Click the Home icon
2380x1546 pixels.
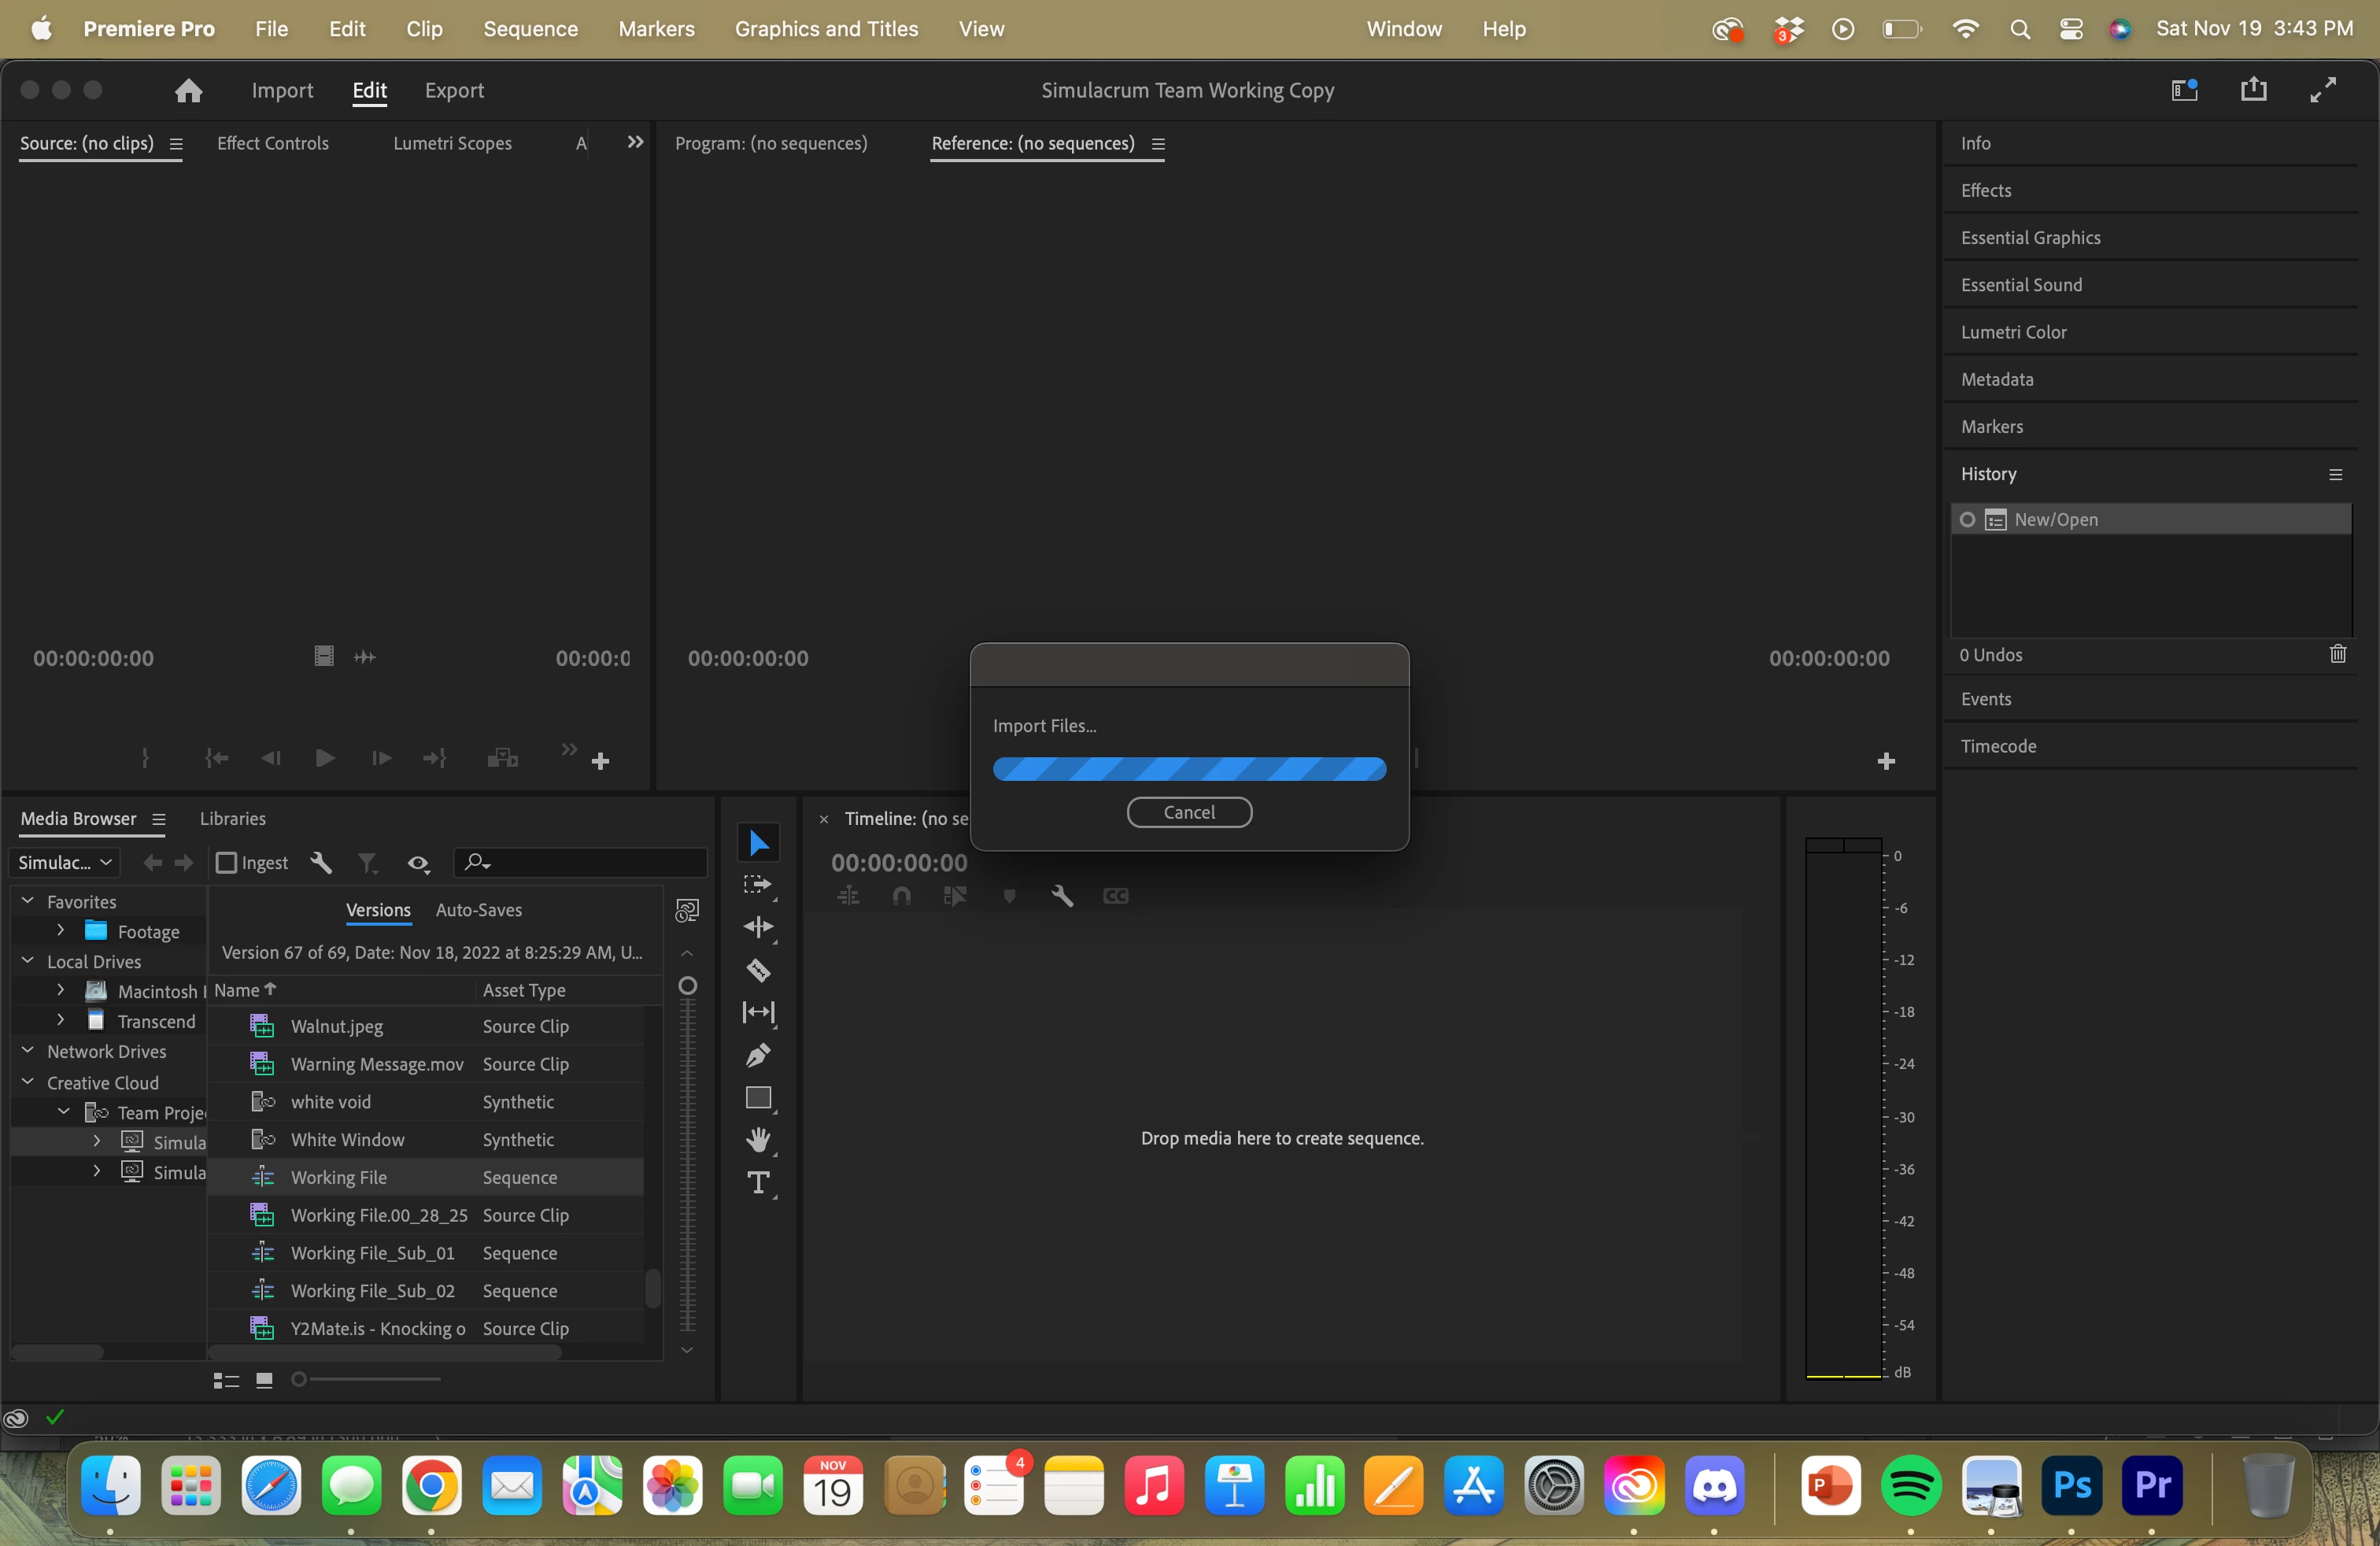click(188, 91)
